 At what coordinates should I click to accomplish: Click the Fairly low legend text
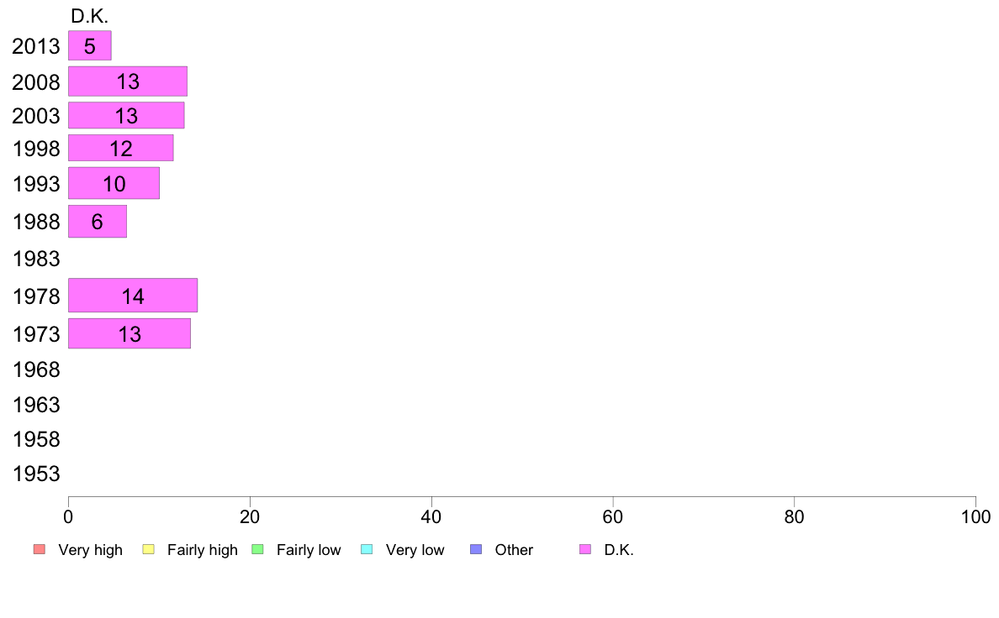point(309,550)
